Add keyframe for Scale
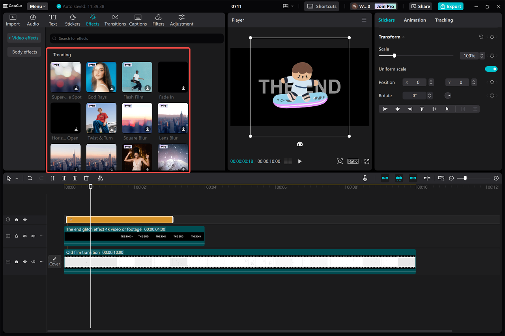Image resolution: width=505 pixels, height=336 pixels. pyautogui.click(x=492, y=56)
